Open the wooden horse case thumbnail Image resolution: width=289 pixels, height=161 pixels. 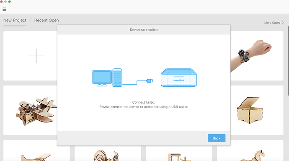[x=250, y=153]
